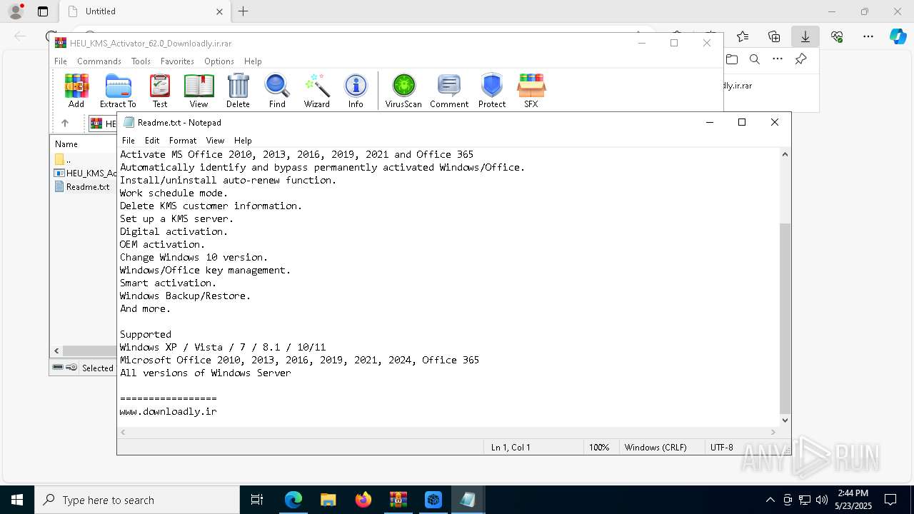
Task: Click www.downloadly.ir text in Notepad
Action: pos(169,411)
